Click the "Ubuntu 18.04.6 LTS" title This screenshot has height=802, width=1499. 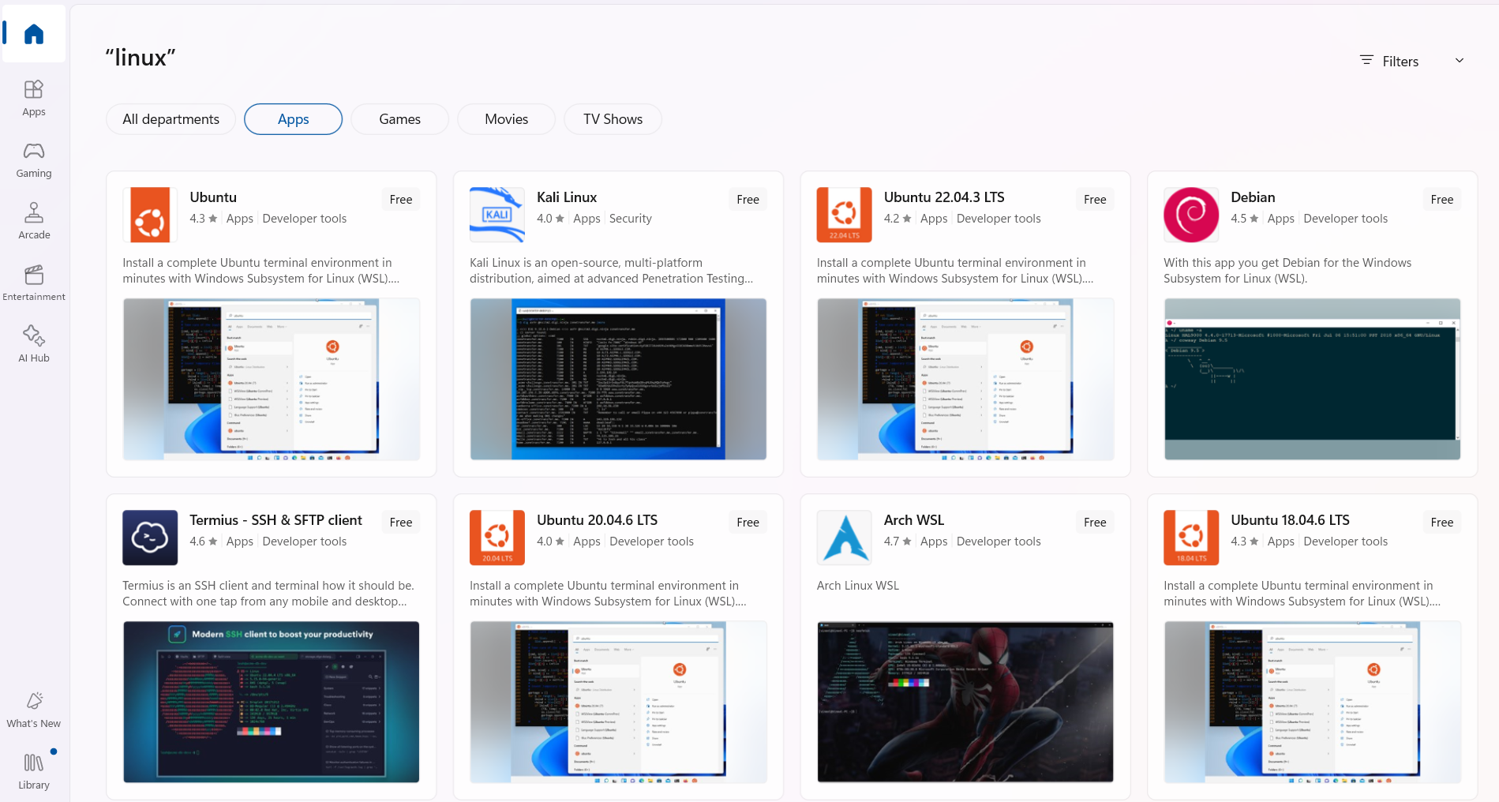[1290, 520]
